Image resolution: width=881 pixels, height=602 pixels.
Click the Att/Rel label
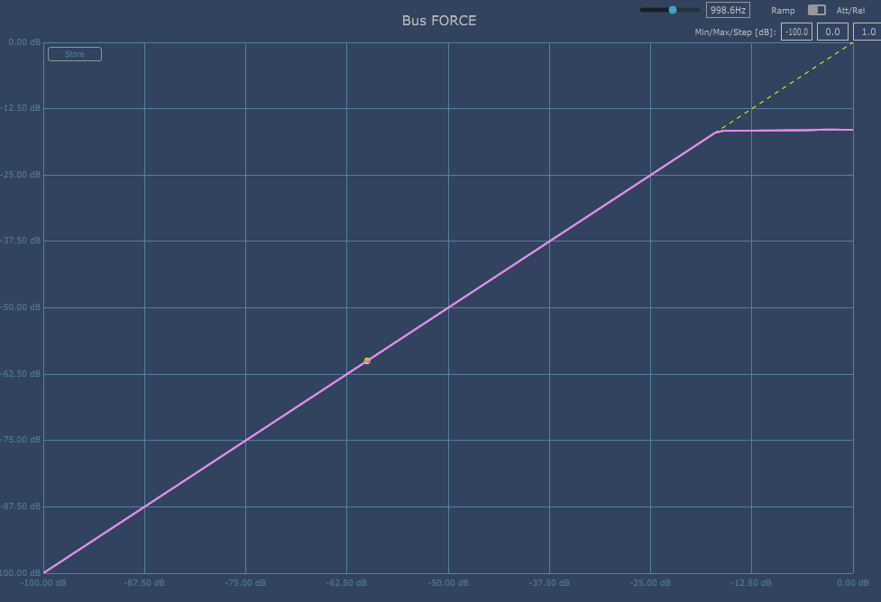click(x=850, y=10)
